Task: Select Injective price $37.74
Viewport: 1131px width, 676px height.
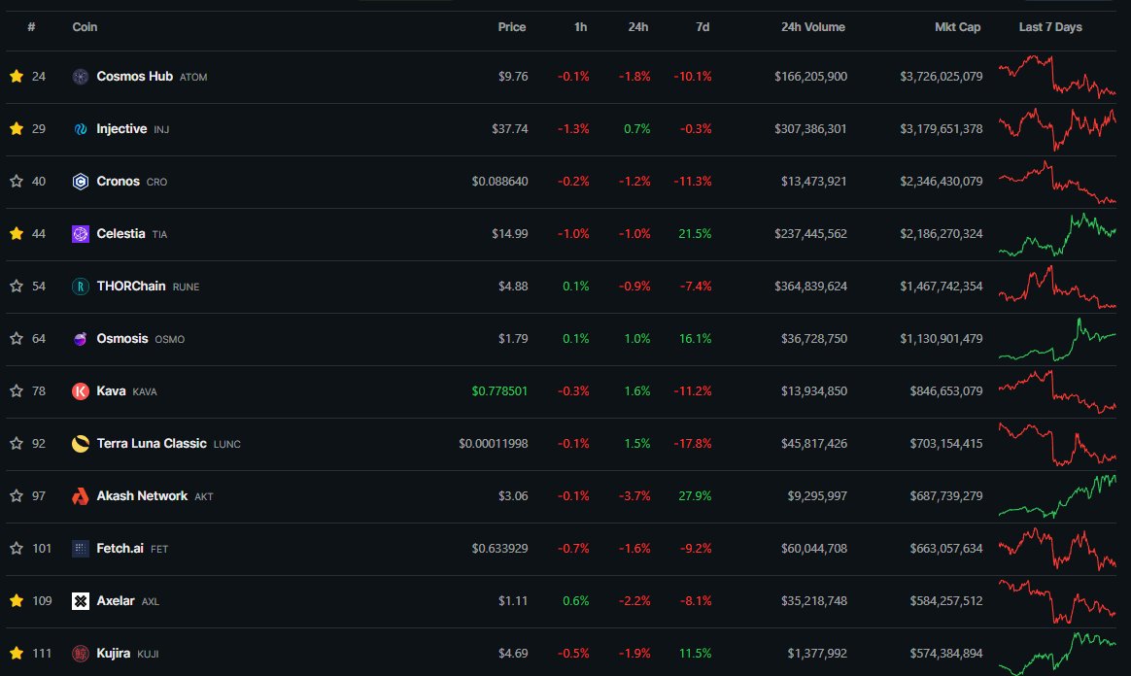Action: (x=510, y=129)
